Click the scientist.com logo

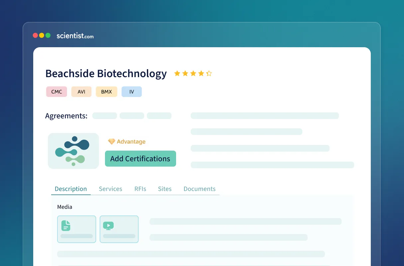[x=75, y=36]
